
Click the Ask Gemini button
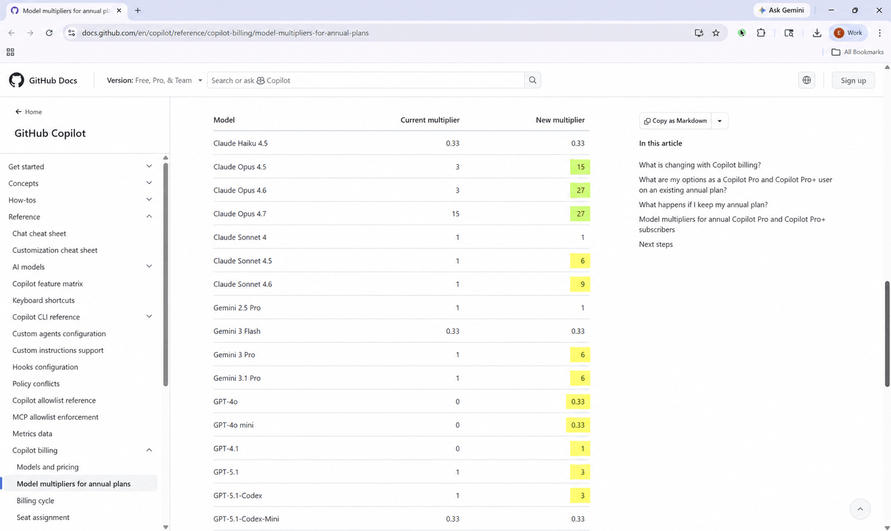(781, 10)
